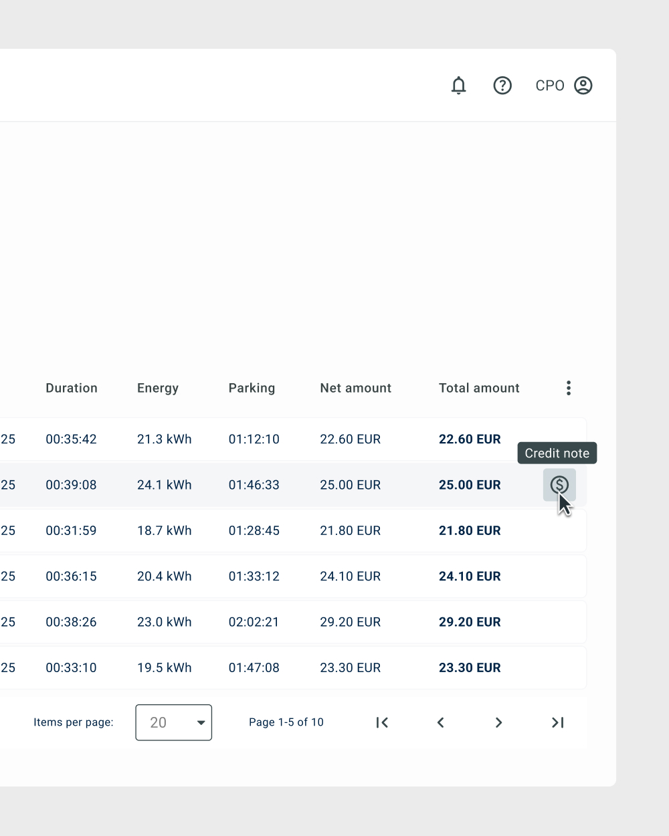Select the 29.20 EUR total amount cell
The image size is (669, 836).
point(470,622)
